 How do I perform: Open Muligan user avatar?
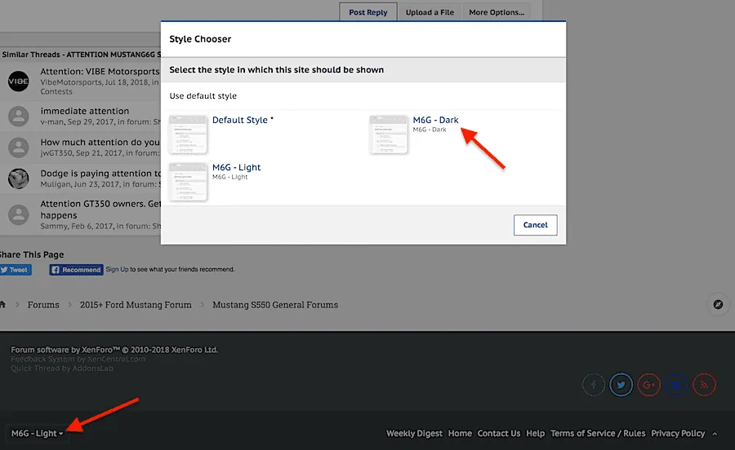coord(19,179)
